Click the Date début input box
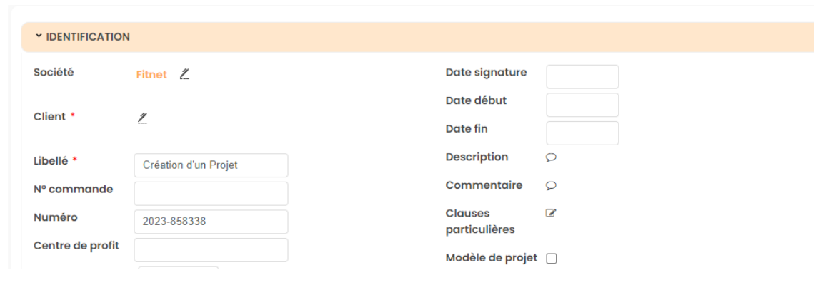Screen dimensions: 823x285 click(x=582, y=105)
